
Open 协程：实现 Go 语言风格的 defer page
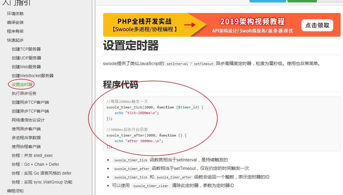point(42,173)
